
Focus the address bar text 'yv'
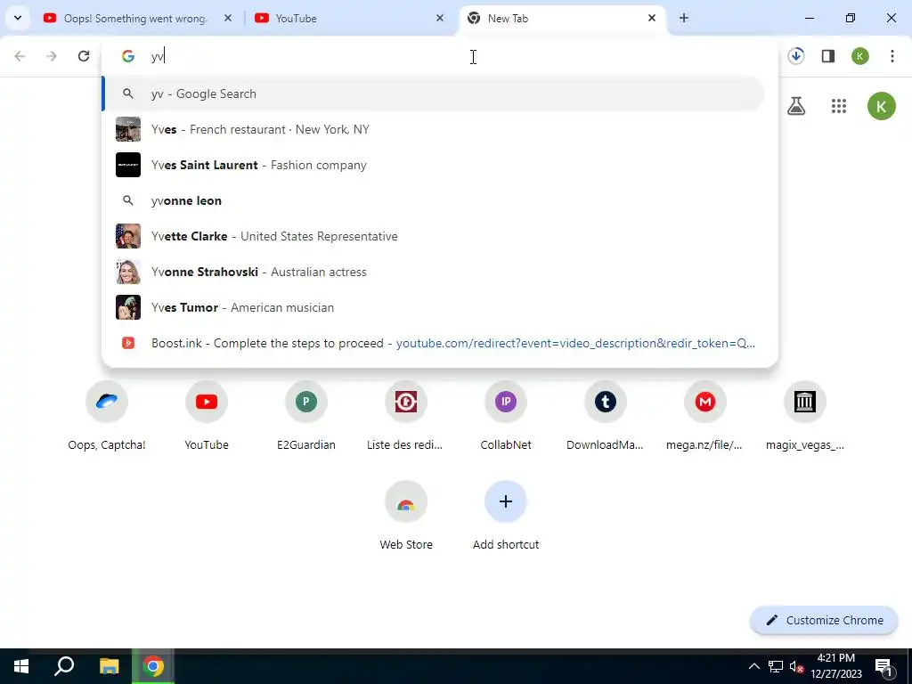click(x=159, y=56)
